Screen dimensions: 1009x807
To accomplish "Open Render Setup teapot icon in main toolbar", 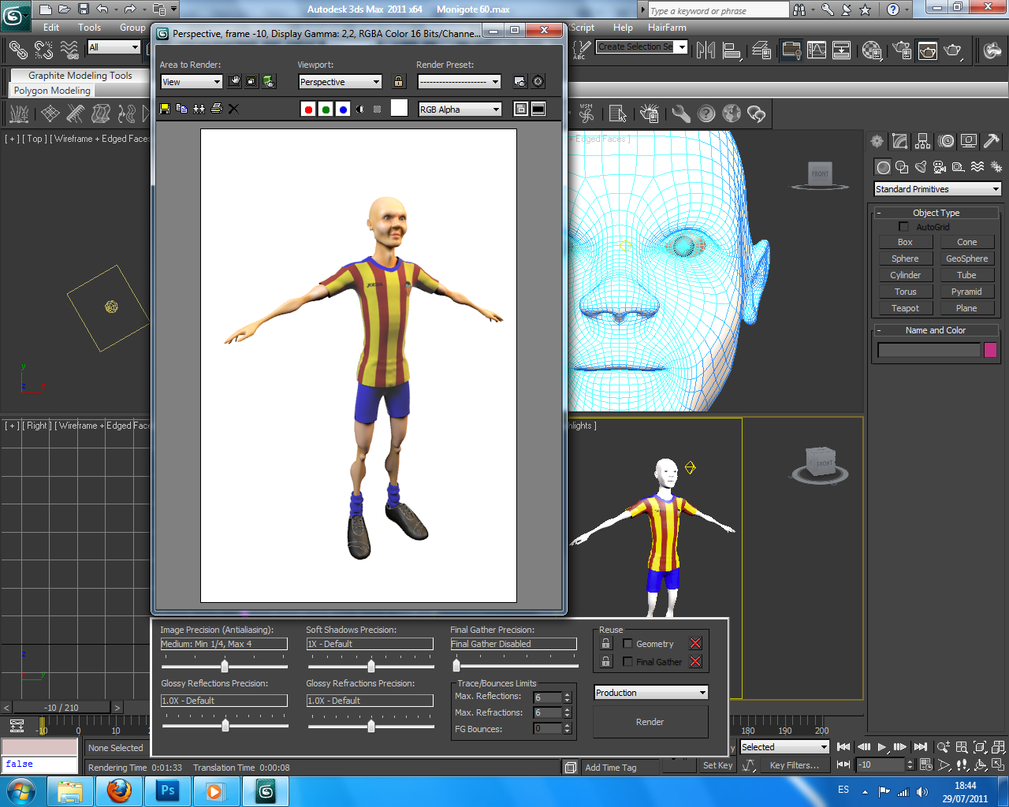I will [x=903, y=50].
